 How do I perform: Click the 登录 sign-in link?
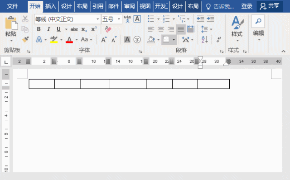246,6
